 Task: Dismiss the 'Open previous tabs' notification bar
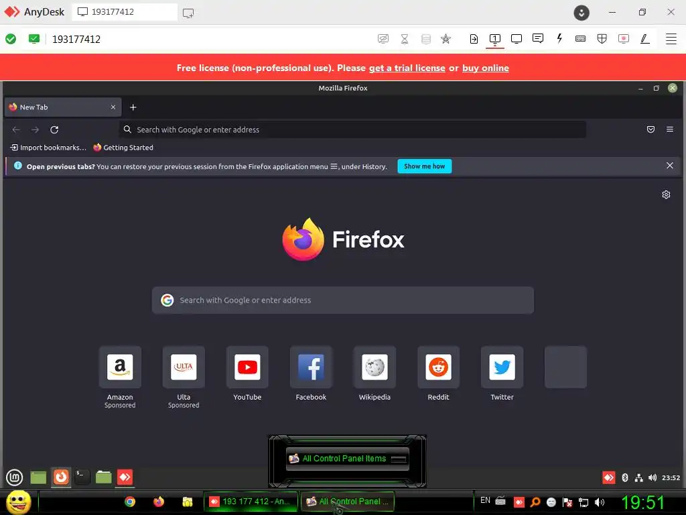669,166
